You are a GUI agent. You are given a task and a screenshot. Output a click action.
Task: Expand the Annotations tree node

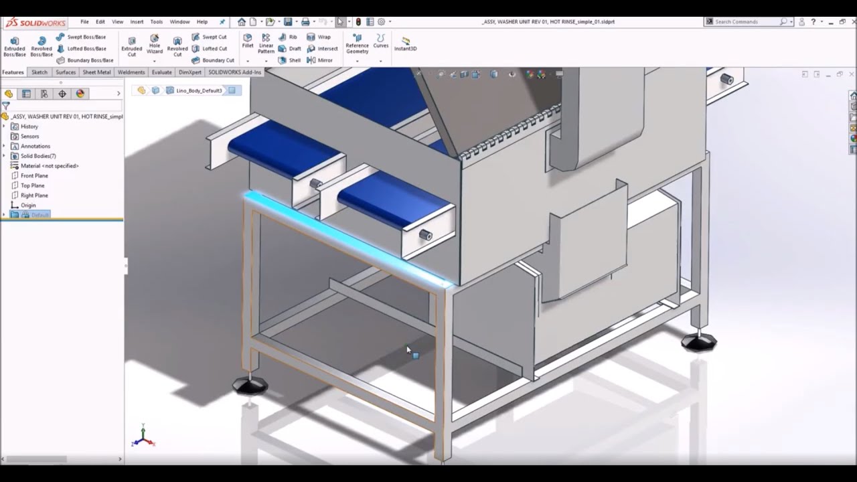point(5,146)
